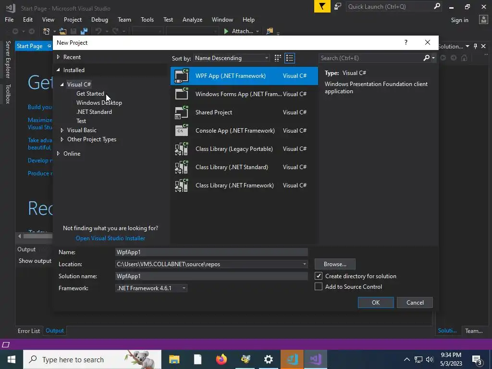The height and width of the screenshot is (369, 492).
Task: Select the Test category
Action: (81, 121)
